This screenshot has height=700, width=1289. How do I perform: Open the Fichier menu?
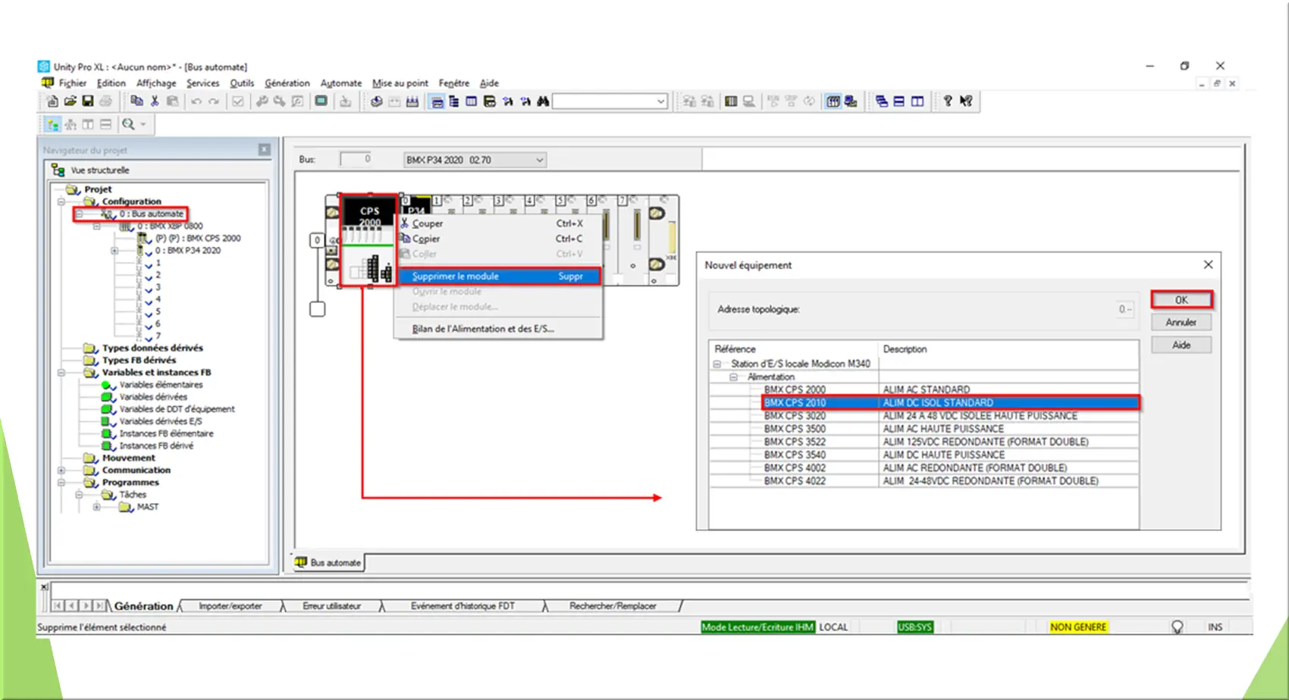point(73,83)
